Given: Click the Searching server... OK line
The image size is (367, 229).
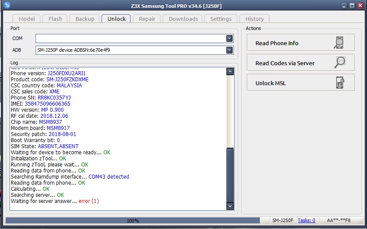Looking at the screenshot, I should pyautogui.click(x=37, y=195).
